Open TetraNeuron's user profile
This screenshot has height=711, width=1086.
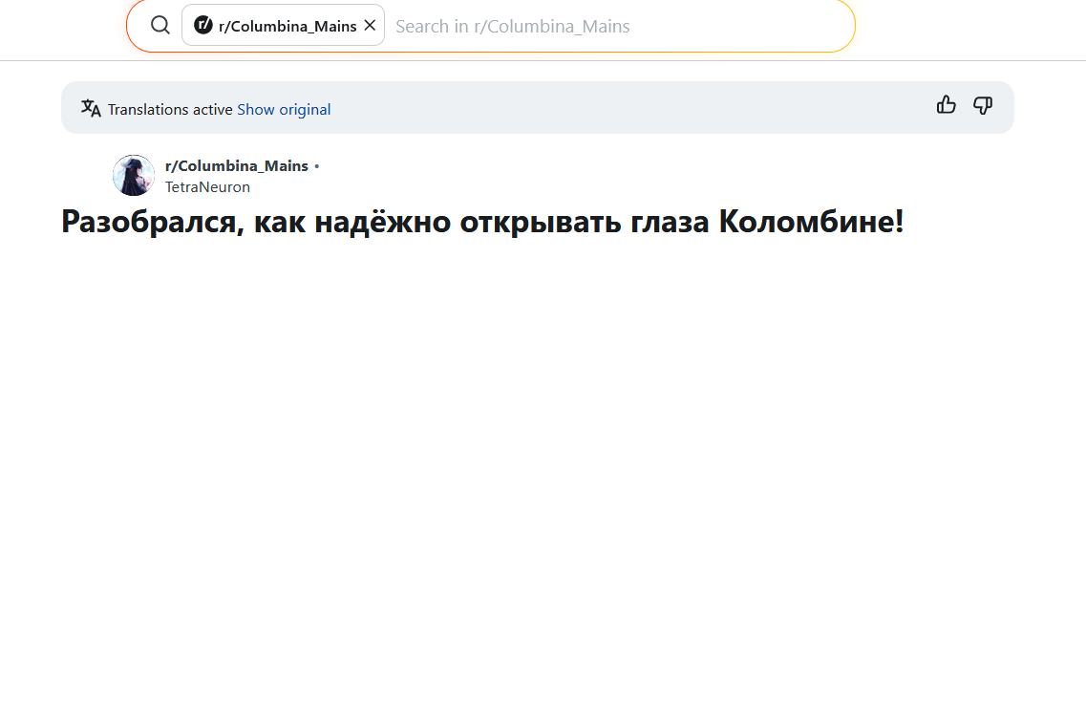point(207,187)
